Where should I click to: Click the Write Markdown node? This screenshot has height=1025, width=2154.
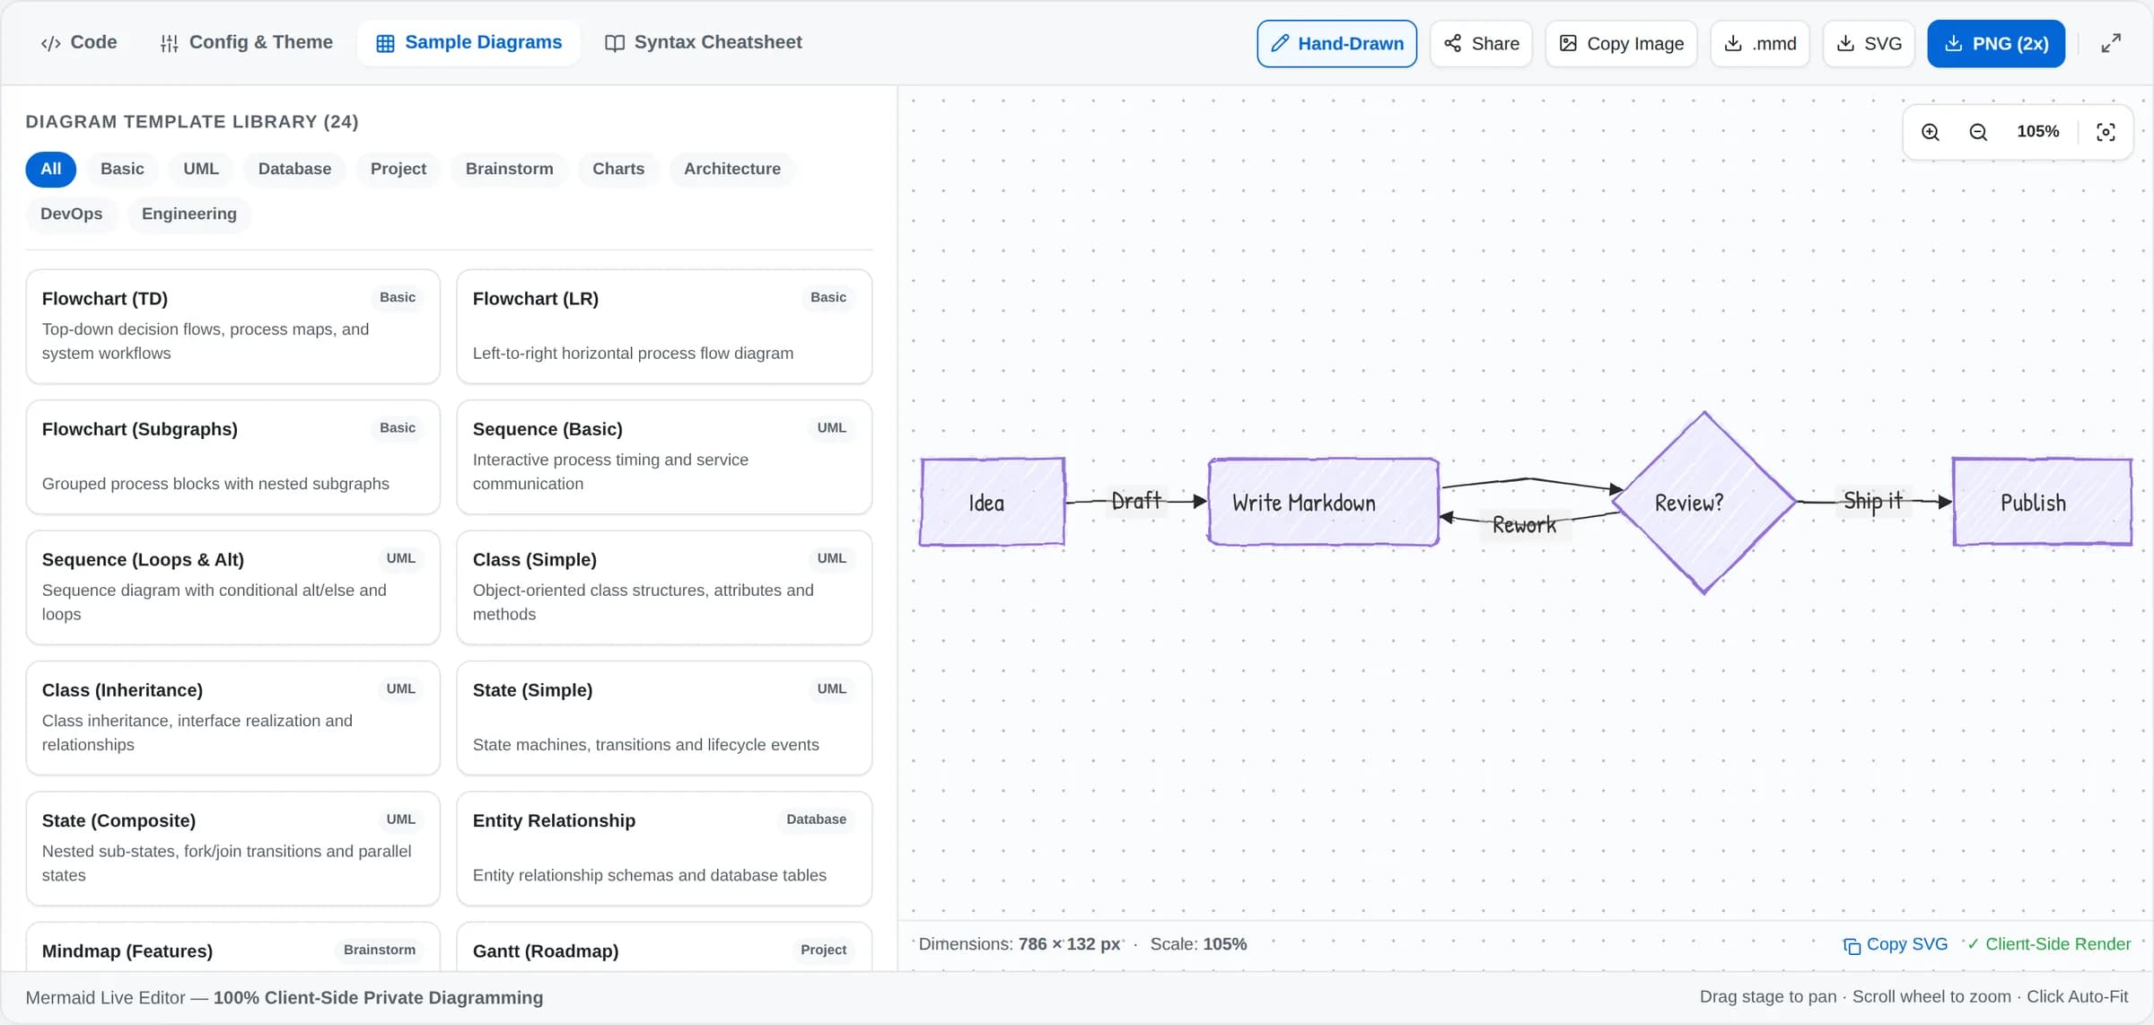pos(1324,502)
